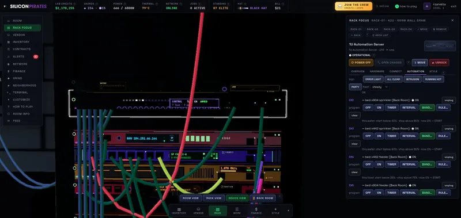The width and height of the screenshot is (461, 218).
Task: Select BAND mode for CH2 program
Action: tap(427, 108)
